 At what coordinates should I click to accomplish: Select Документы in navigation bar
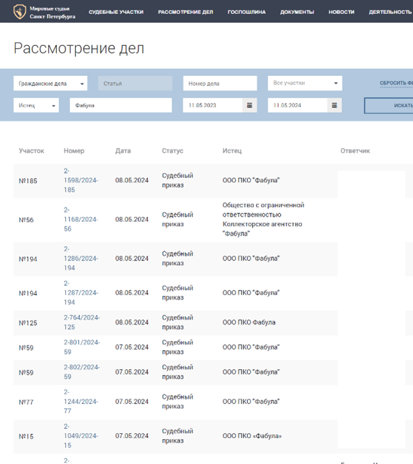pyautogui.click(x=296, y=12)
